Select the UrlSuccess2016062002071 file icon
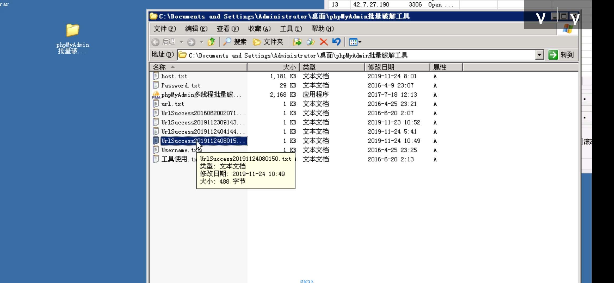 click(156, 113)
